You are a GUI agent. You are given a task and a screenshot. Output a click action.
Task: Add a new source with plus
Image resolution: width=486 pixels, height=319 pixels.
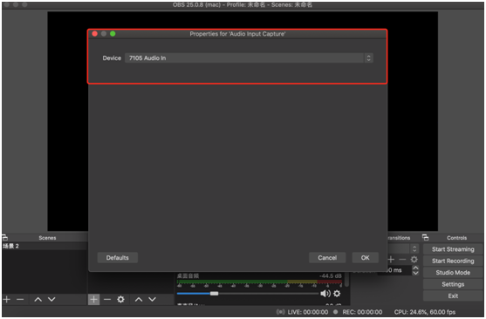coord(94,300)
